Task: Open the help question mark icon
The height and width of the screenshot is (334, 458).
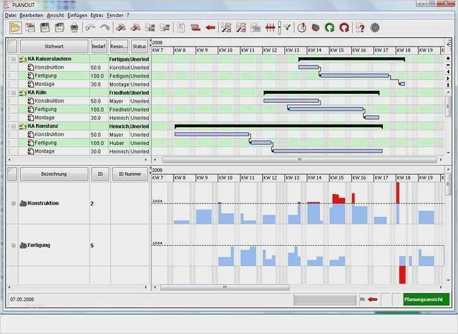Action: pyautogui.click(x=360, y=28)
